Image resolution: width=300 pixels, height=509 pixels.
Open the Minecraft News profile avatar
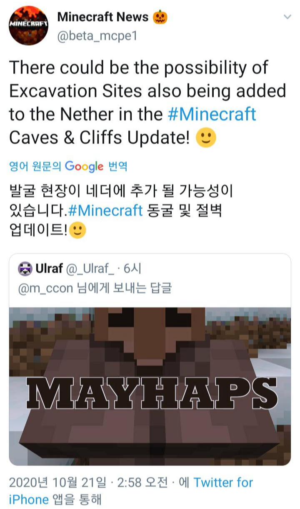28,25
